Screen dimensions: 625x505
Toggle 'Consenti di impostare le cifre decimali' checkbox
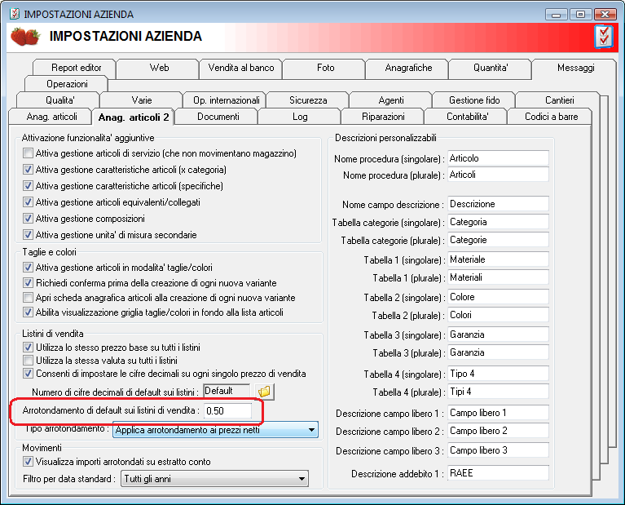coord(28,374)
